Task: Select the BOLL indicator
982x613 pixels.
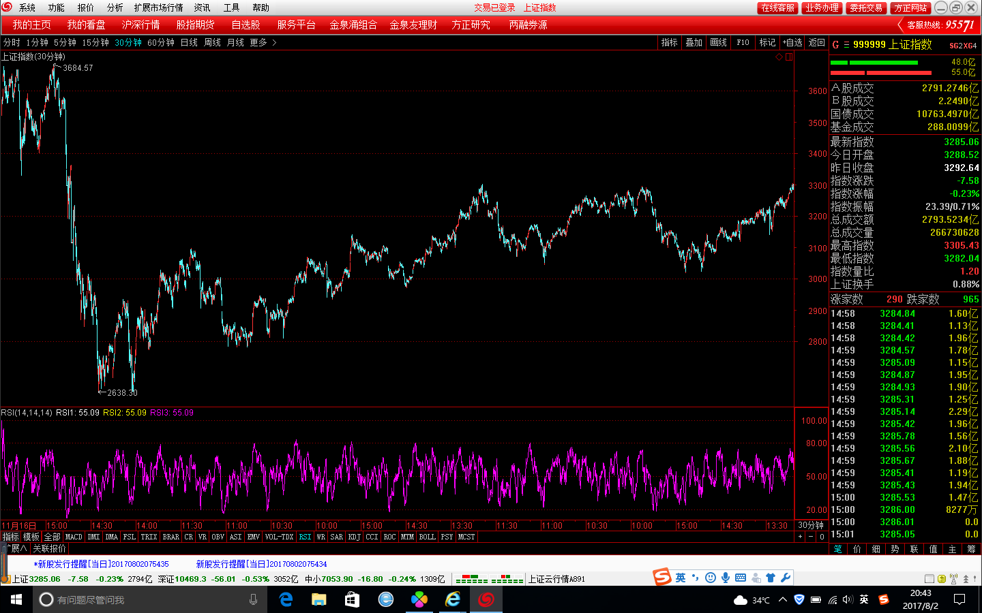Action: point(428,537)
